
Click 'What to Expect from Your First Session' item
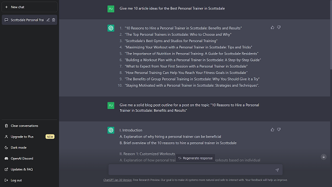pos(186,66)
